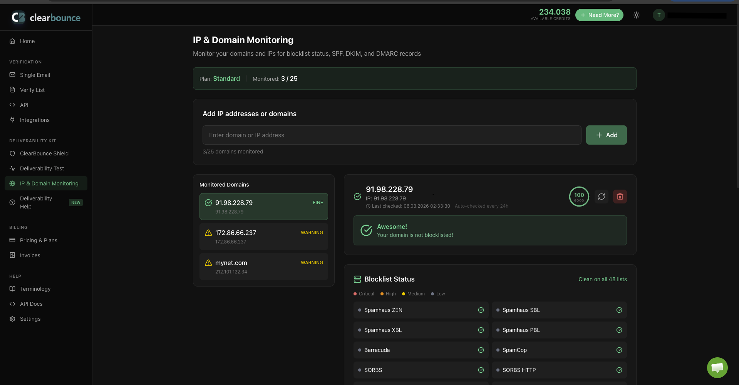739x385 pixels.
Task: Click the Need More? credits button
Action: [599, 15]
